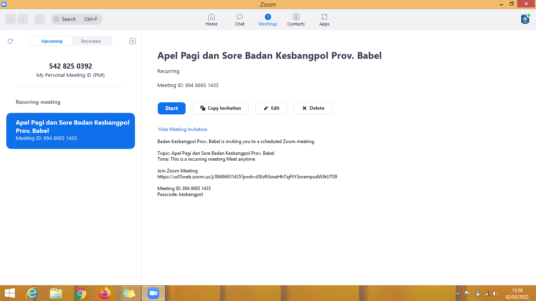Image resolution: width=536 pixels, height=301 pixels.
Task: Open the Contacts icon
Action: [296, 17]
